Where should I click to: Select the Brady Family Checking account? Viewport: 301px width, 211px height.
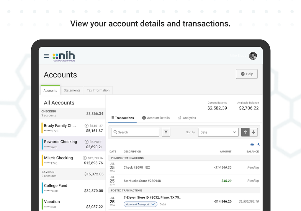coord(72,128)
